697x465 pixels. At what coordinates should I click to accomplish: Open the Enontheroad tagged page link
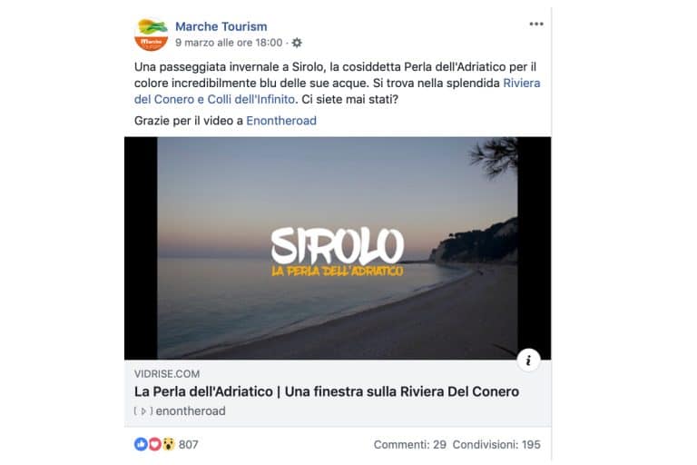[281, 121]
